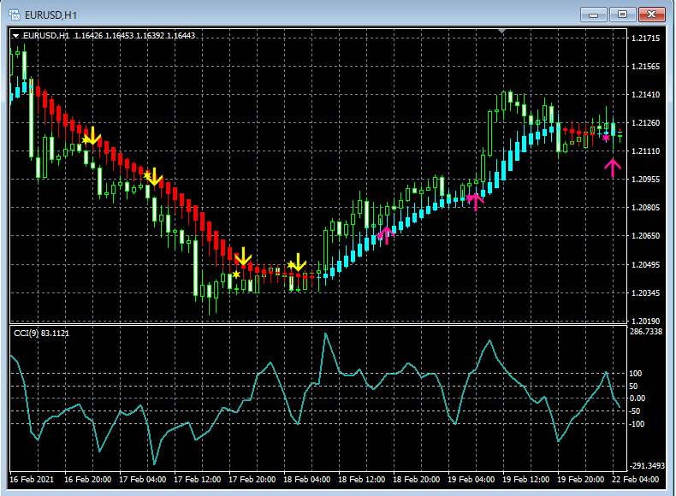Click the leftmost pink up arrow signal
The height and width of the screenshot is (496, 676).
pyautogui.click(x=385, y=234)
